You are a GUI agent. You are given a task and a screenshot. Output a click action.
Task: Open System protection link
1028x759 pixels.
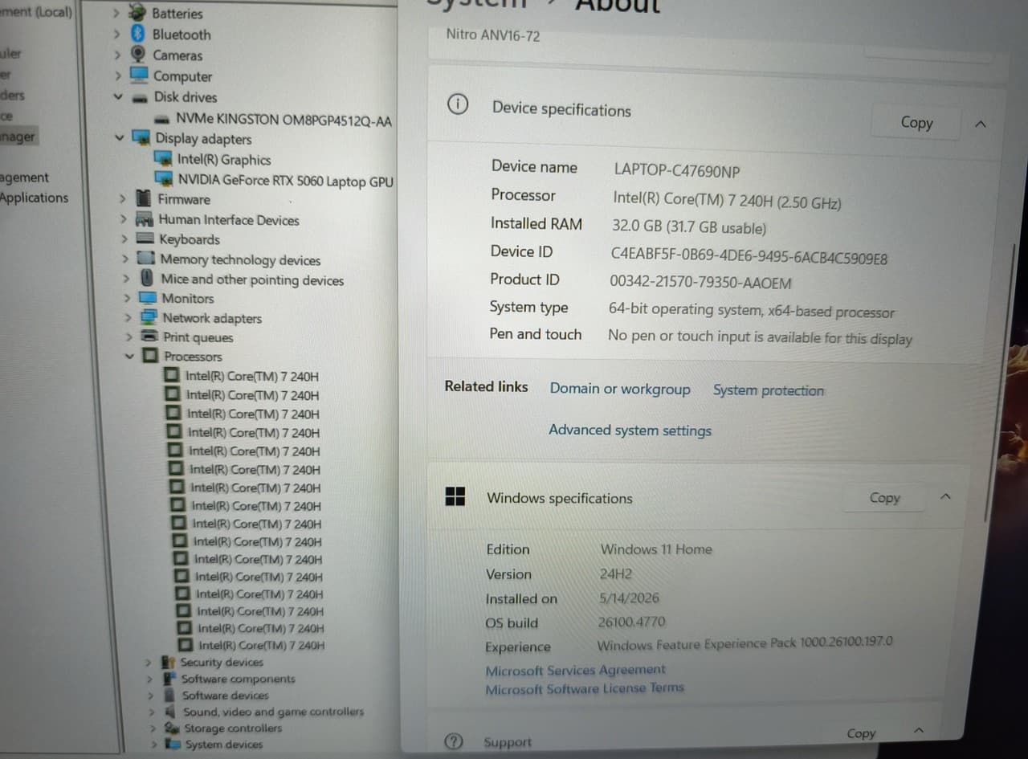tap(769, 390)
